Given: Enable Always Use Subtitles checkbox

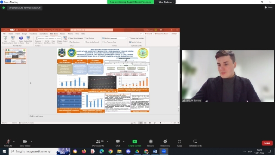Looking at the screenshot, I should (130, 38).
